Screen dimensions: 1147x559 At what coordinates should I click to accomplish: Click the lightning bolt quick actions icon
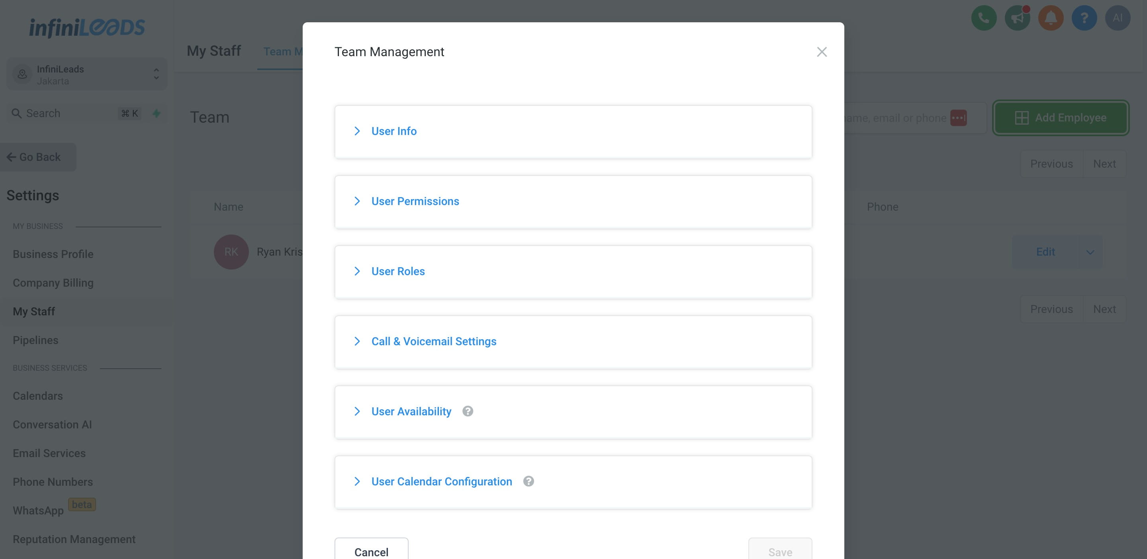pyautogui.click(x=156, y=113)
